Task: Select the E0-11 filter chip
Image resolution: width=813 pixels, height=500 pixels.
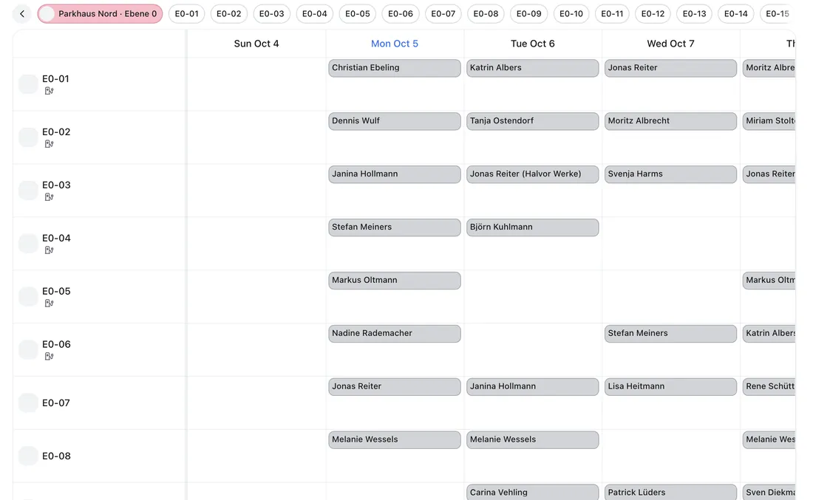Action: pyautogui.click(x=613, y=14)
